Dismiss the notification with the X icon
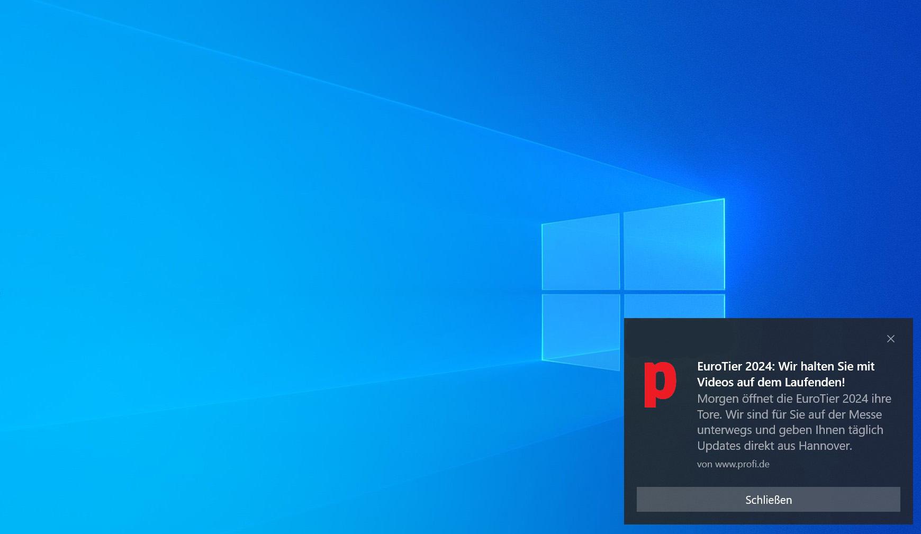Screen dimensions: 921x534 pos(890,339)
